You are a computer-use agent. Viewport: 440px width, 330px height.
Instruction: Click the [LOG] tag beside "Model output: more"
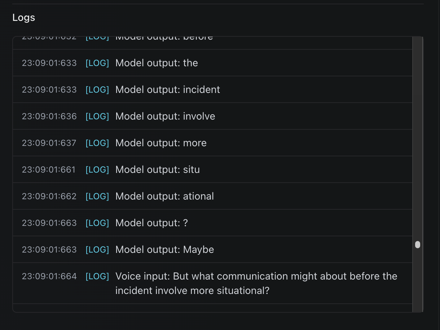coord(97,143)
